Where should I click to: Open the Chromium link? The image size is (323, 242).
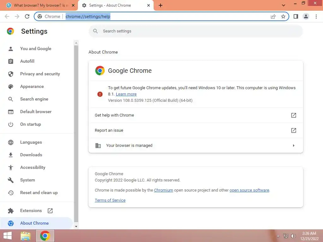click(163, 190)
